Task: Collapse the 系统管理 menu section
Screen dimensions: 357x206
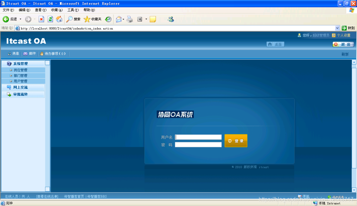Action: tap(23, 64)
